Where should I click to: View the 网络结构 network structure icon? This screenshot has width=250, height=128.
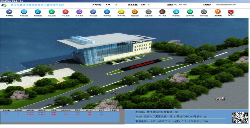(176, 12)
